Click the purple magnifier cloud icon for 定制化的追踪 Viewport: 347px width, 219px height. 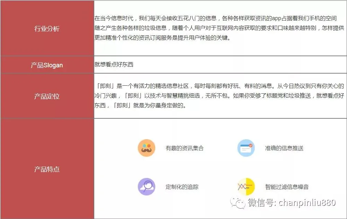point(147,187)
